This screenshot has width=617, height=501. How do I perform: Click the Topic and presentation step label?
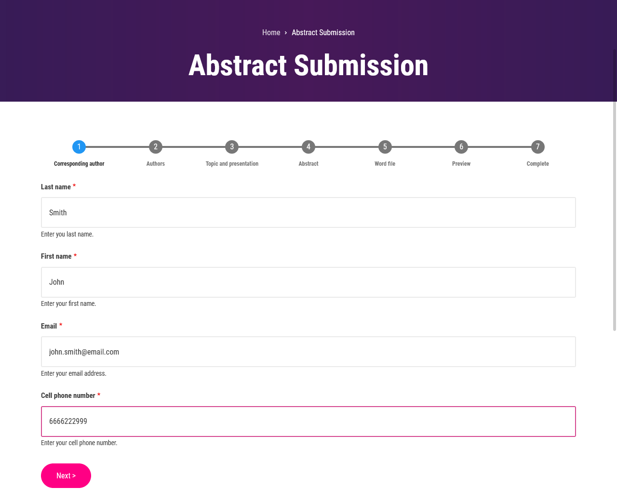232,164
